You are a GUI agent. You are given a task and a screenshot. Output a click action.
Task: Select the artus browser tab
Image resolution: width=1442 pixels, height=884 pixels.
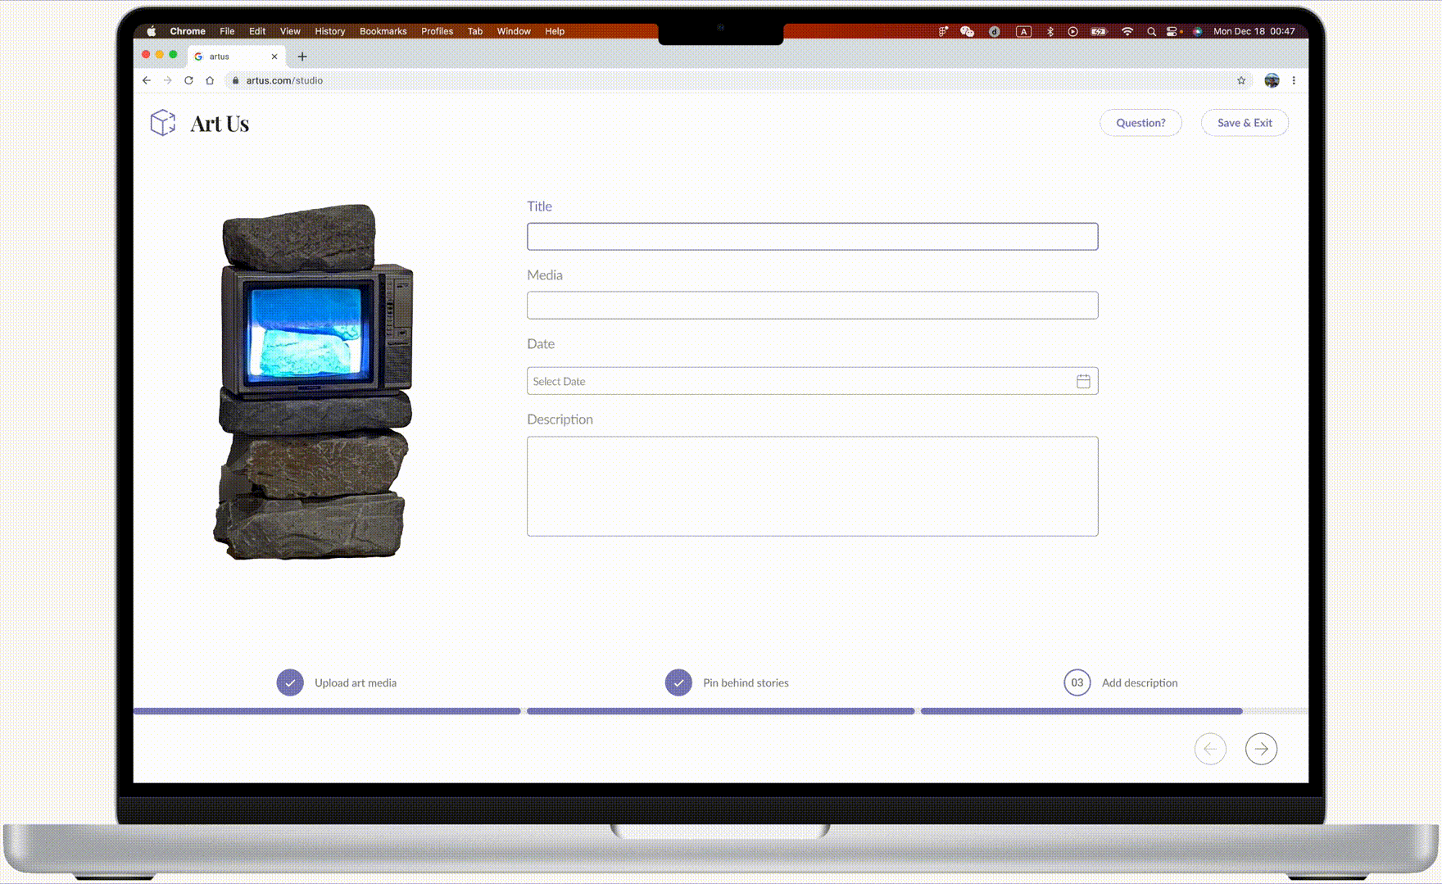[236, 57]
